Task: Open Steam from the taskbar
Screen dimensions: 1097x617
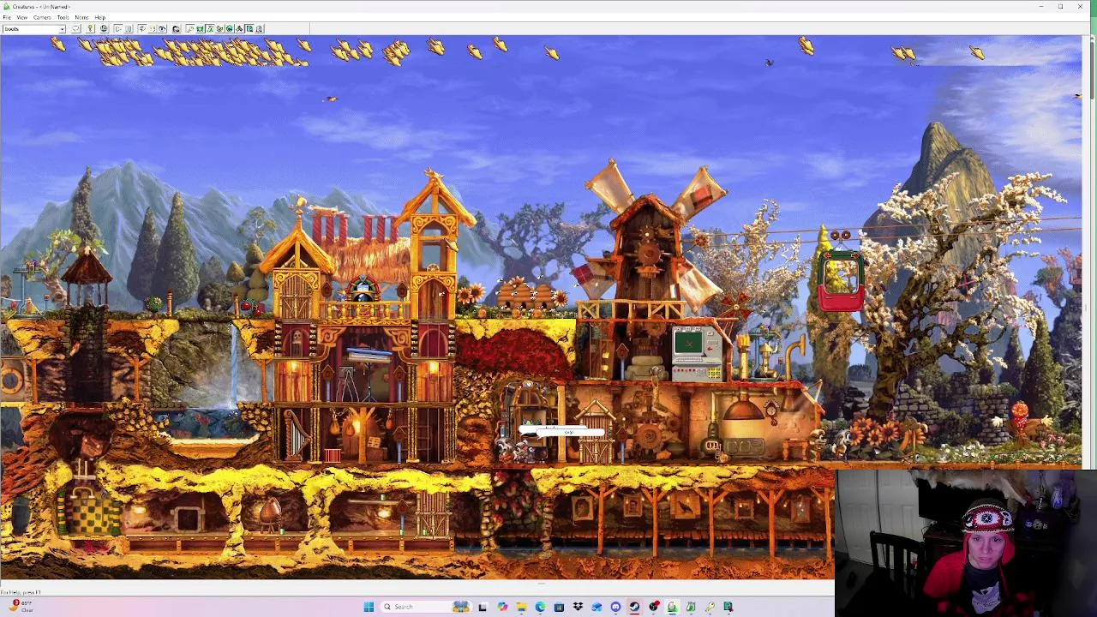Action: point(634,607)
